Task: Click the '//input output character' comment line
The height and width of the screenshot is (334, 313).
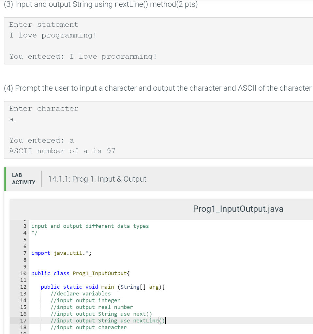Action: (x=89, y=327)
